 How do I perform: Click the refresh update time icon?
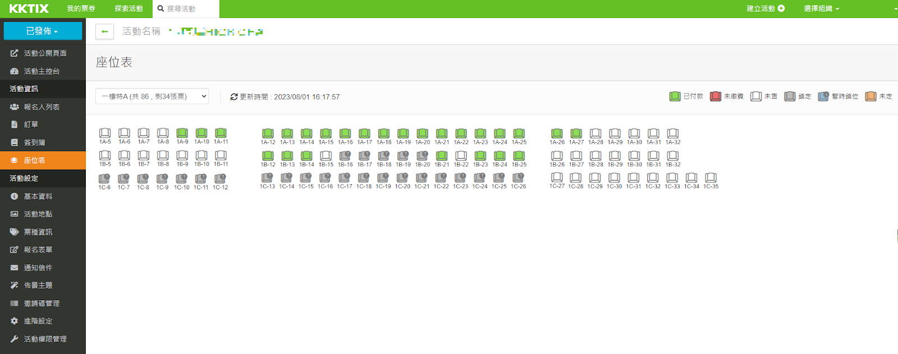pyautogui.click(x=234, y=97)
